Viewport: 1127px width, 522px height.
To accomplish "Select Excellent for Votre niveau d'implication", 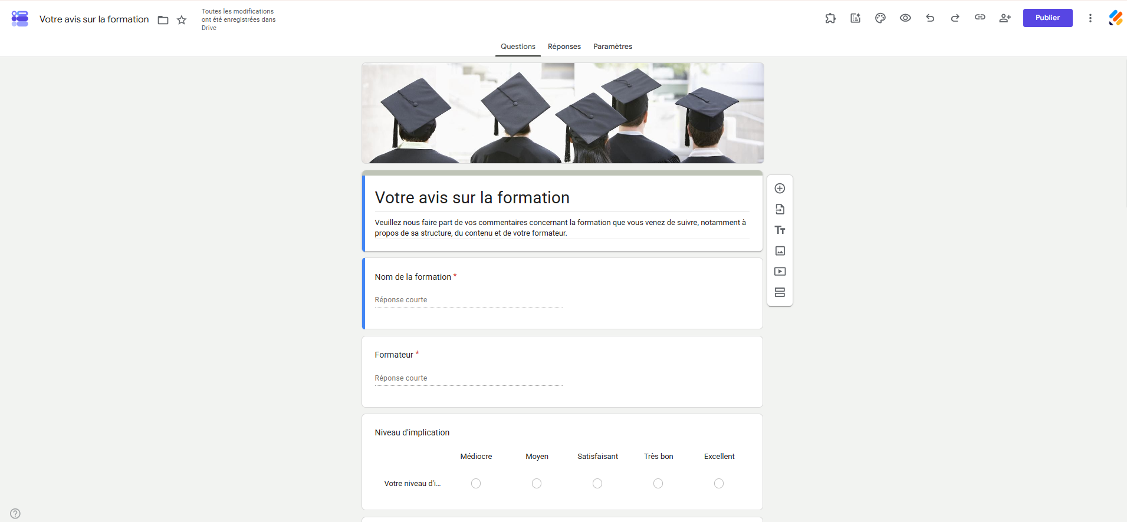I will click(719, 484).
